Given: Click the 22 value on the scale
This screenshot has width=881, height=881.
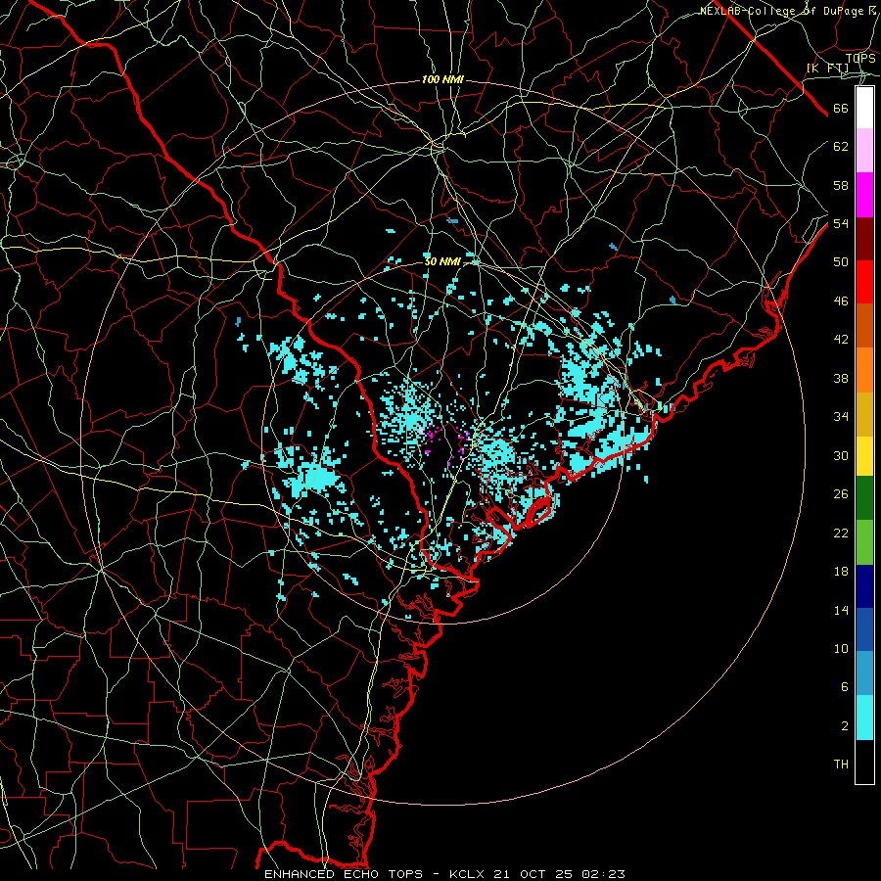Looking at the screenshot, I should coord(841,533).
